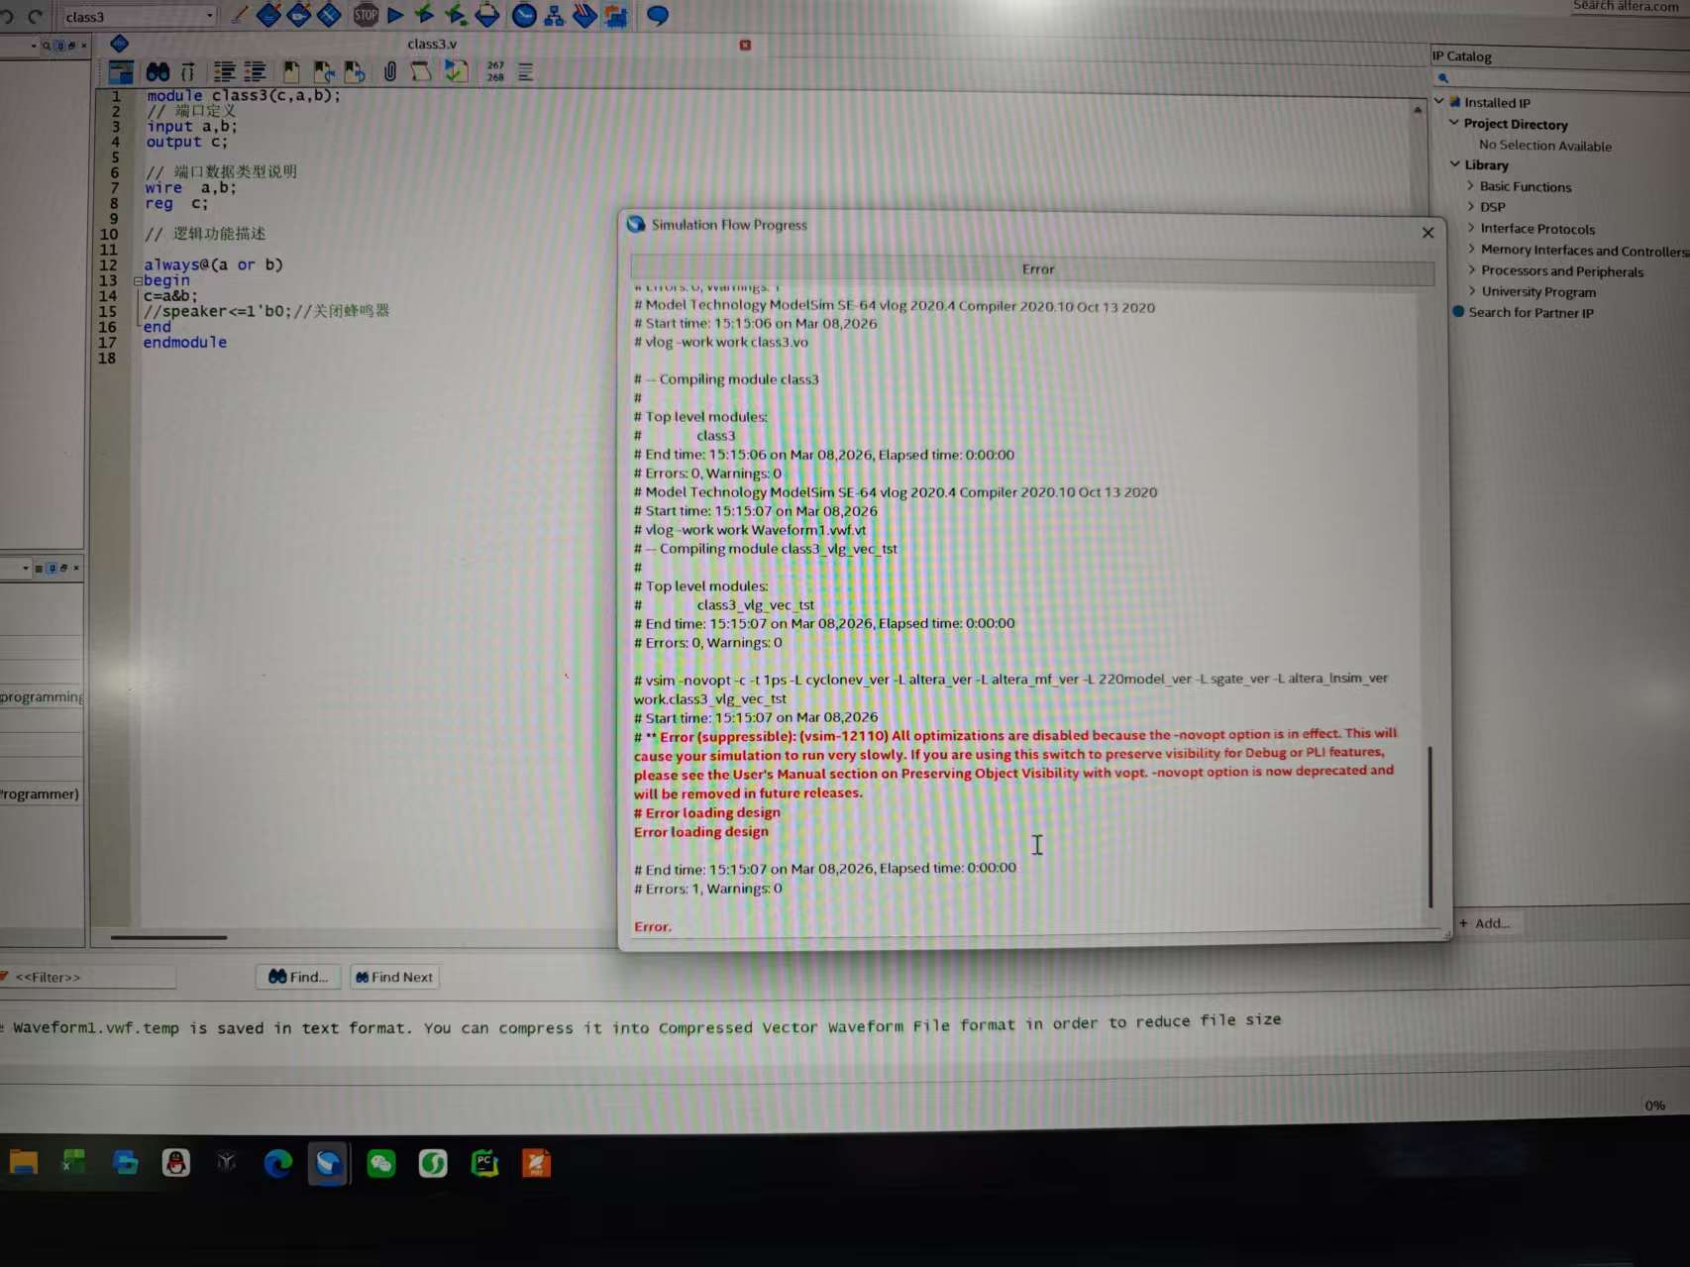The image size is (1690, 1267).
Task: Click the editor layout icon at the toolbar start
Action: (121, 72)
